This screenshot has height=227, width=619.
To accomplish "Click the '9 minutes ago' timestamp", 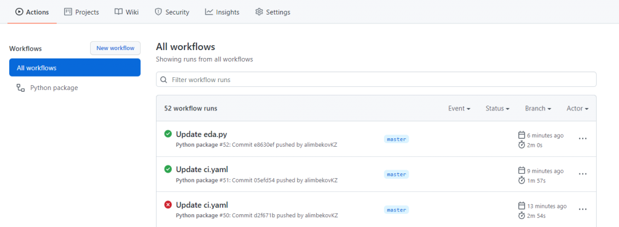I will click(x=546, y=171).
